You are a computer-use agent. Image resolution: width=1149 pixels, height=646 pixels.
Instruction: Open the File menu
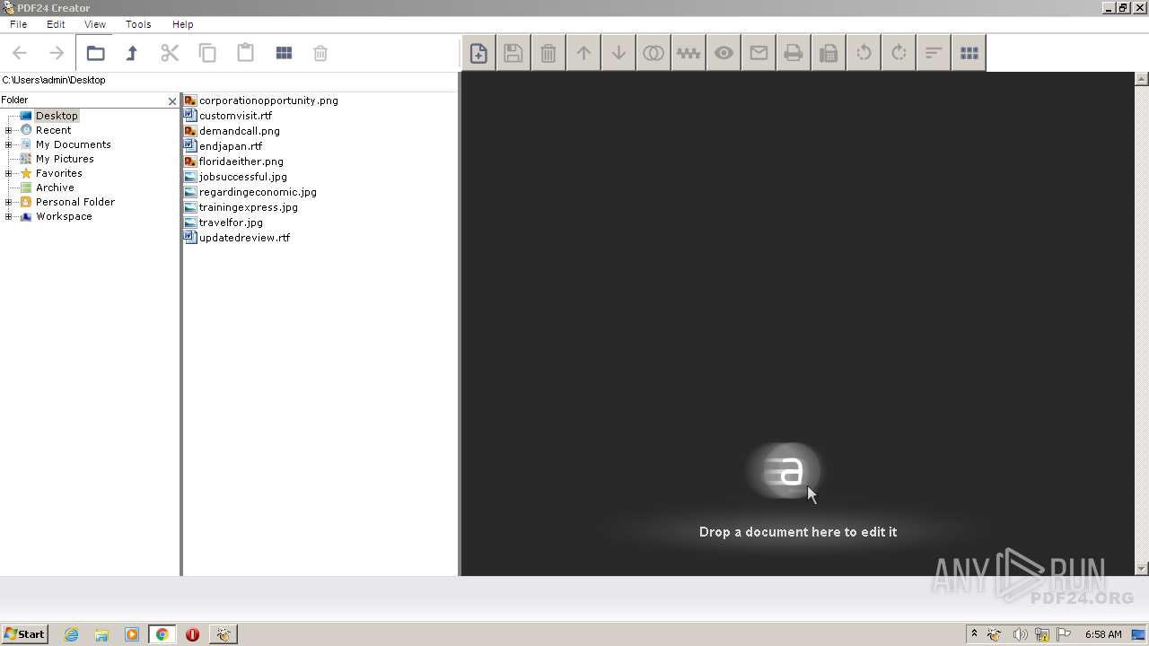click(18, 24)
